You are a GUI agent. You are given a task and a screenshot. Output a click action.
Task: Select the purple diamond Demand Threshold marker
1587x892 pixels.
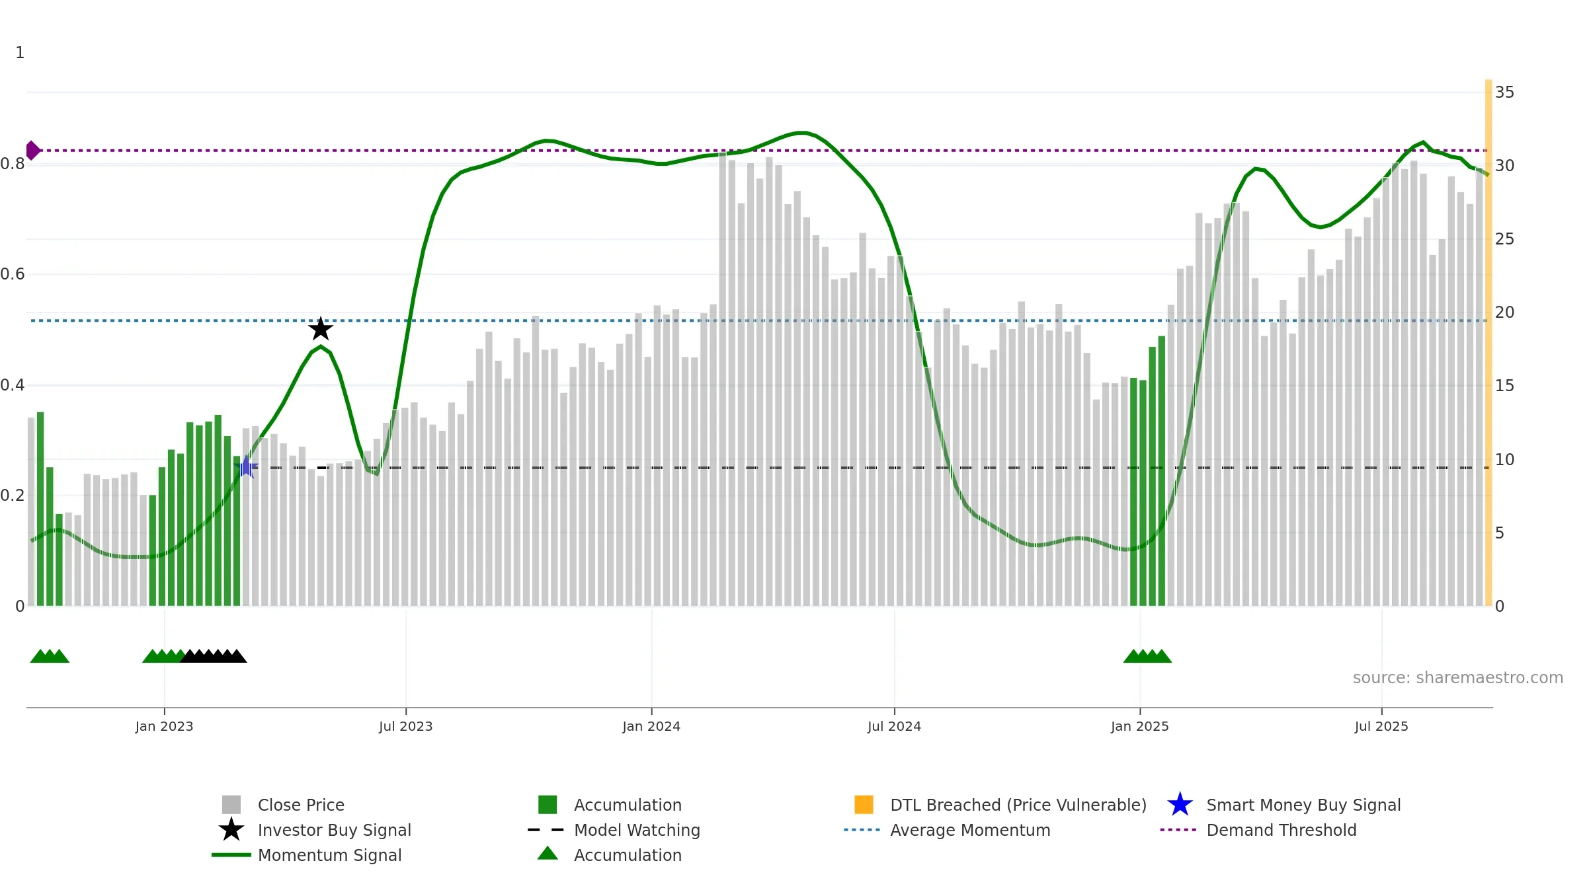32,151
